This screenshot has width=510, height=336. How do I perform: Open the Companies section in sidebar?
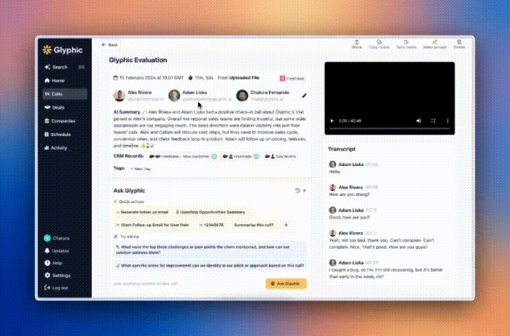pyautogui.click(x=60, y=121)
